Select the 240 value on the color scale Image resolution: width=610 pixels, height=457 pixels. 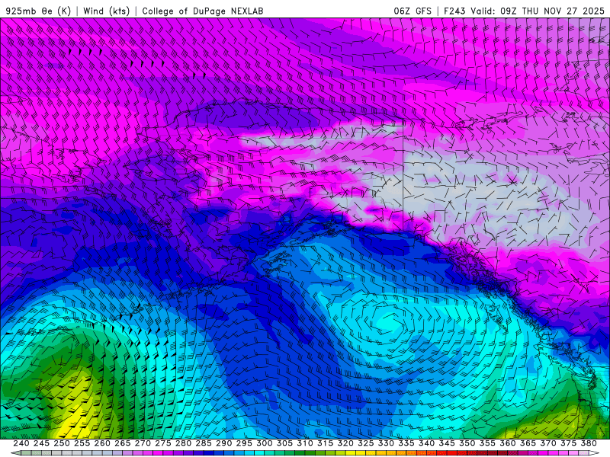point(21,443)
